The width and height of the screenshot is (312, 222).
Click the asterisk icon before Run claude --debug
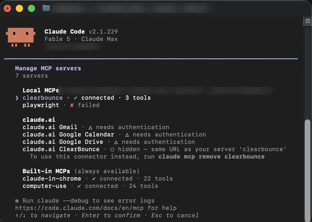[17, 201]
